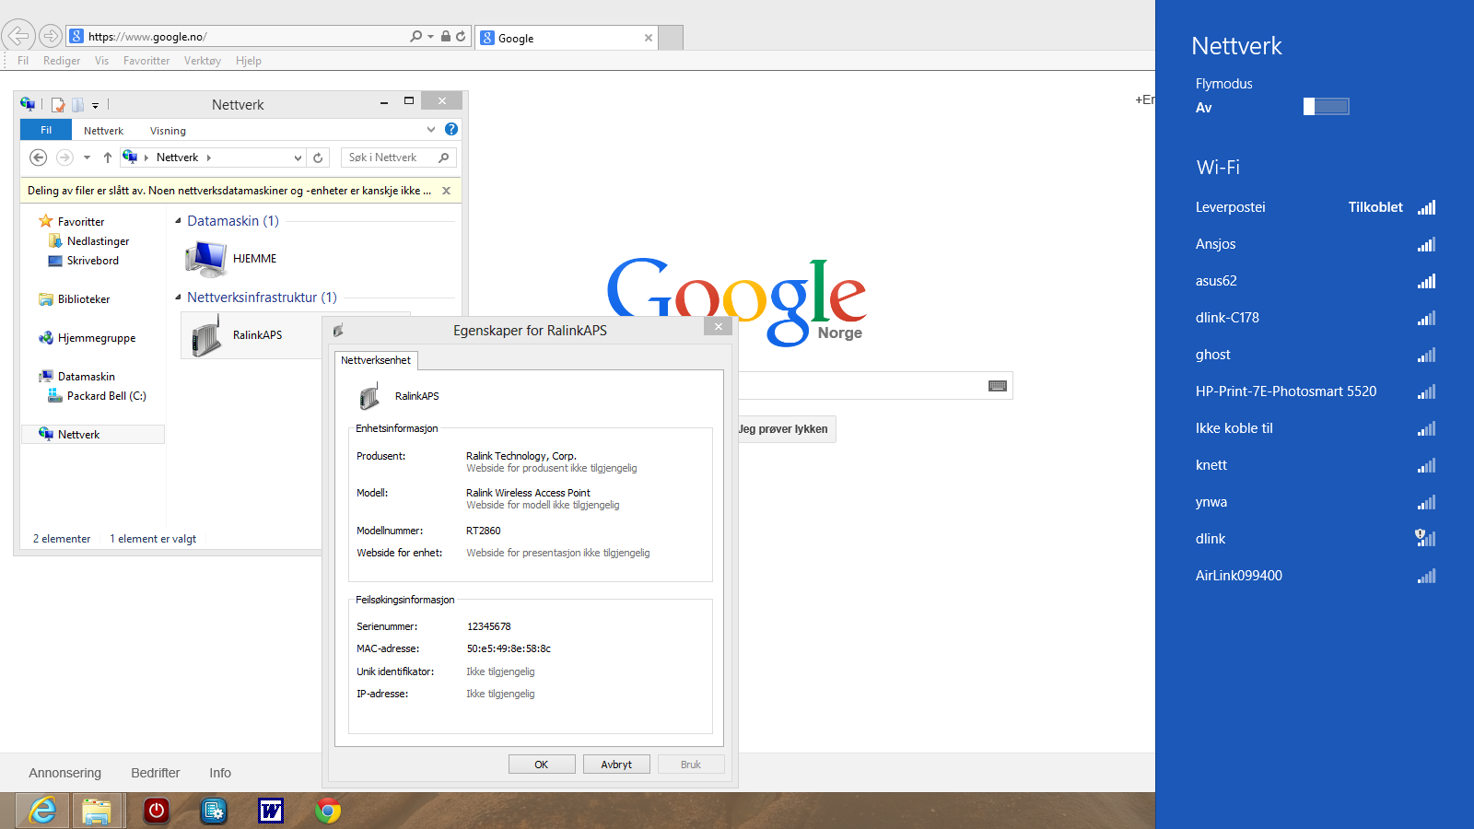
Task: Open the Nettverk ribbon tab in explorer
Action: [x=103, y=131]
